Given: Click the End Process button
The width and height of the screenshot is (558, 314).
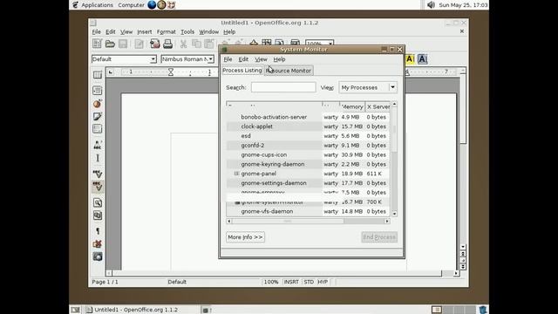Looking at the screenshot, I should point(379,237).
